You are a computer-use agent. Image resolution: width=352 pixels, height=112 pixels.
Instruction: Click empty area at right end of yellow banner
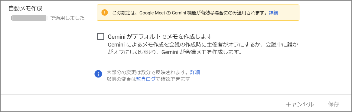point(288,13)
